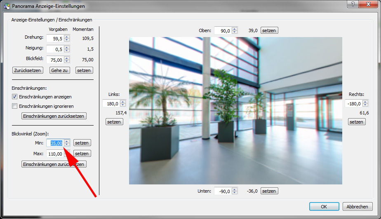The height and width of the screenshot is (219, 381).
Task: Confirm the dialog with OK
Action: click(x=324, y=207)
